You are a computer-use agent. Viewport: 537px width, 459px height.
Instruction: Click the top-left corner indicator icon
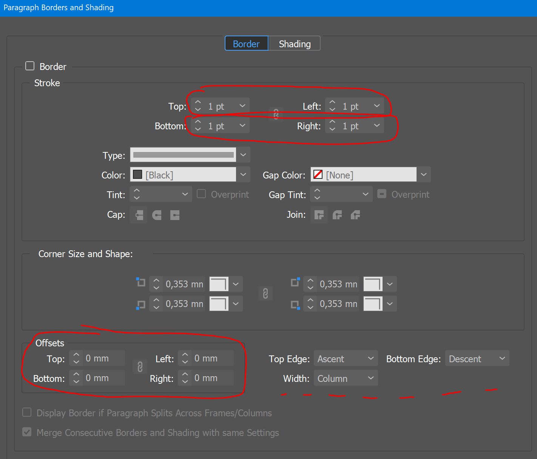[x=141, y=282]
